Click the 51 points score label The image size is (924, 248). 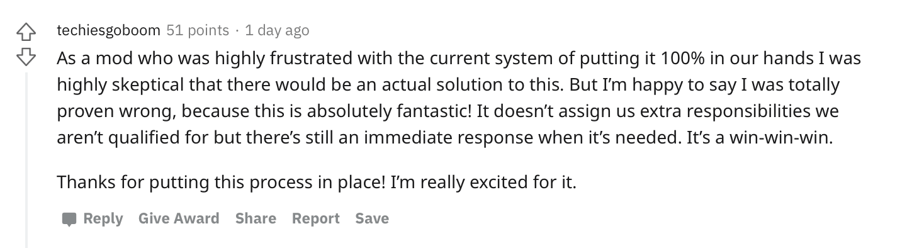[x=198, y=30]
